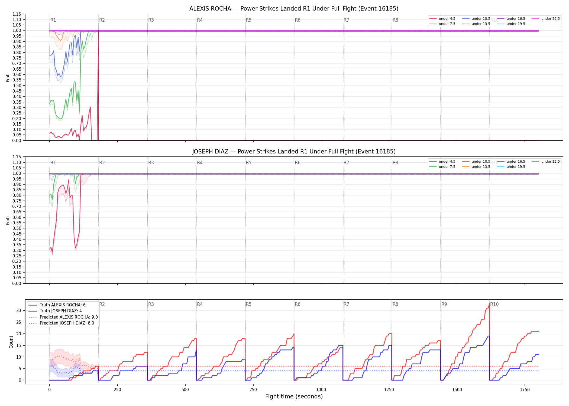The image size is (569, 406).
Task: Click the 'under 4.5' legend entry in top chart
Action: pos(442,19)
